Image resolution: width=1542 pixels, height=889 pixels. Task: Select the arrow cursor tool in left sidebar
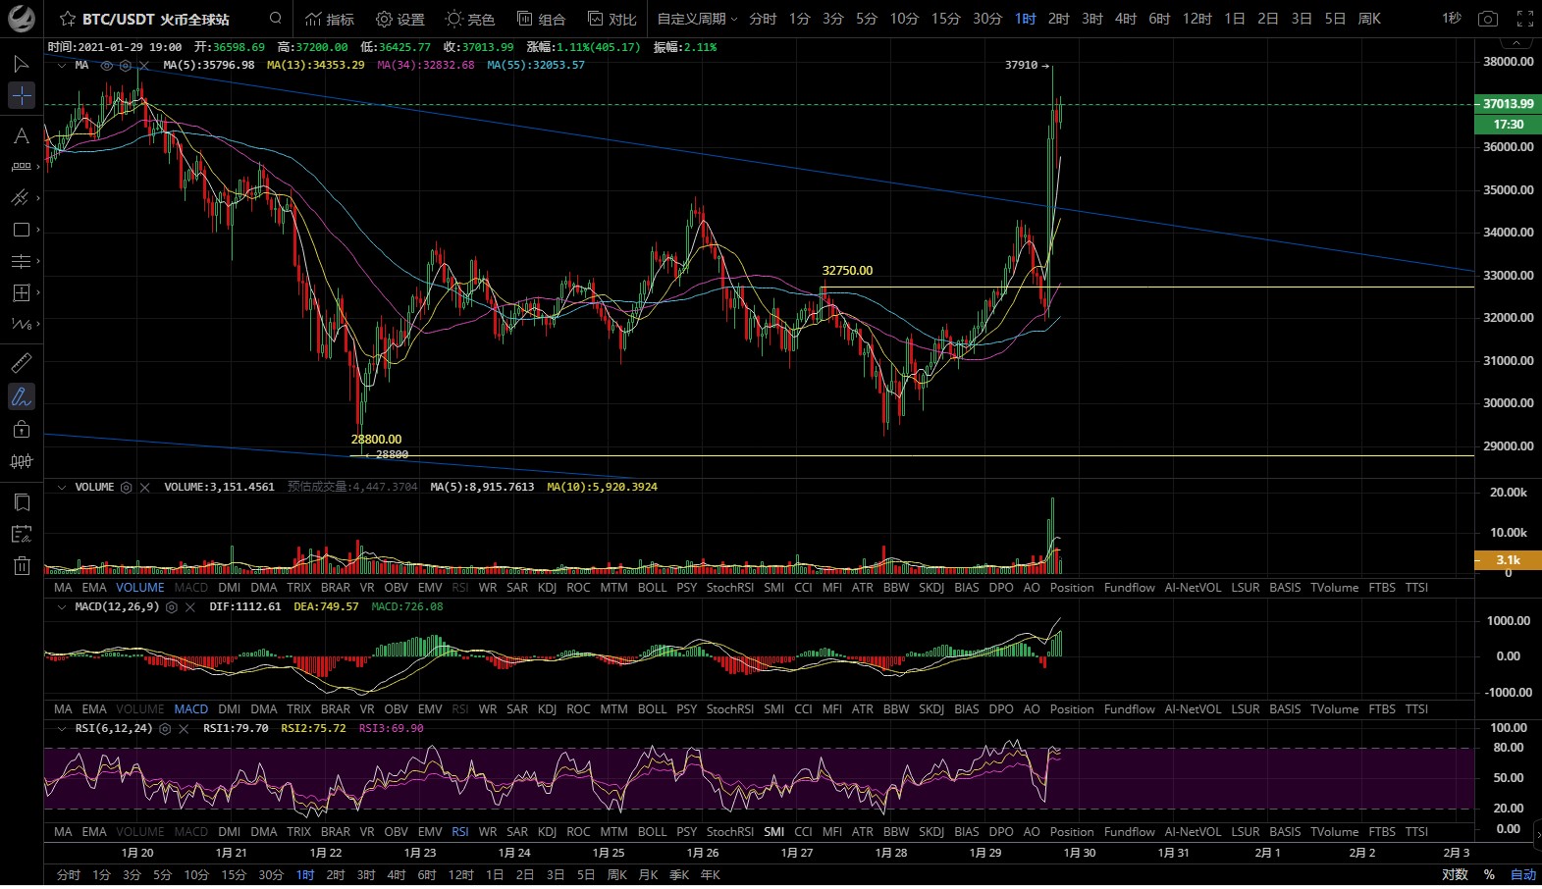[x=21, y=64]
